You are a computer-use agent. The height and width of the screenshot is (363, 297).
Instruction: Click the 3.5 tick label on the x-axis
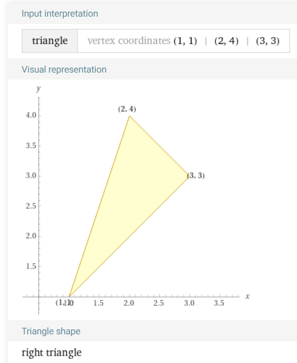point(219,303)
